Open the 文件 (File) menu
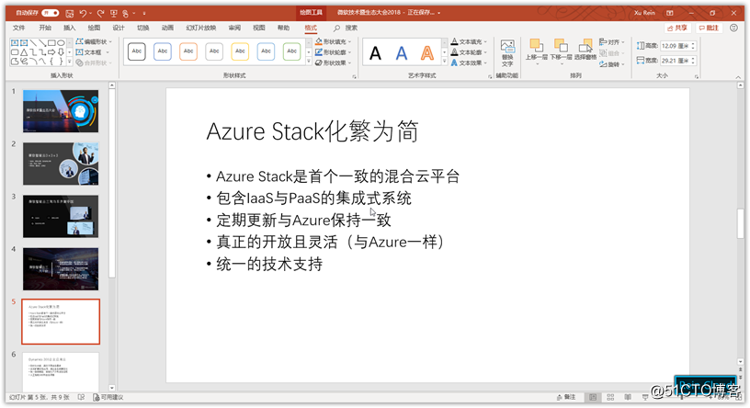The image size is (750, 408). [19, 28]
